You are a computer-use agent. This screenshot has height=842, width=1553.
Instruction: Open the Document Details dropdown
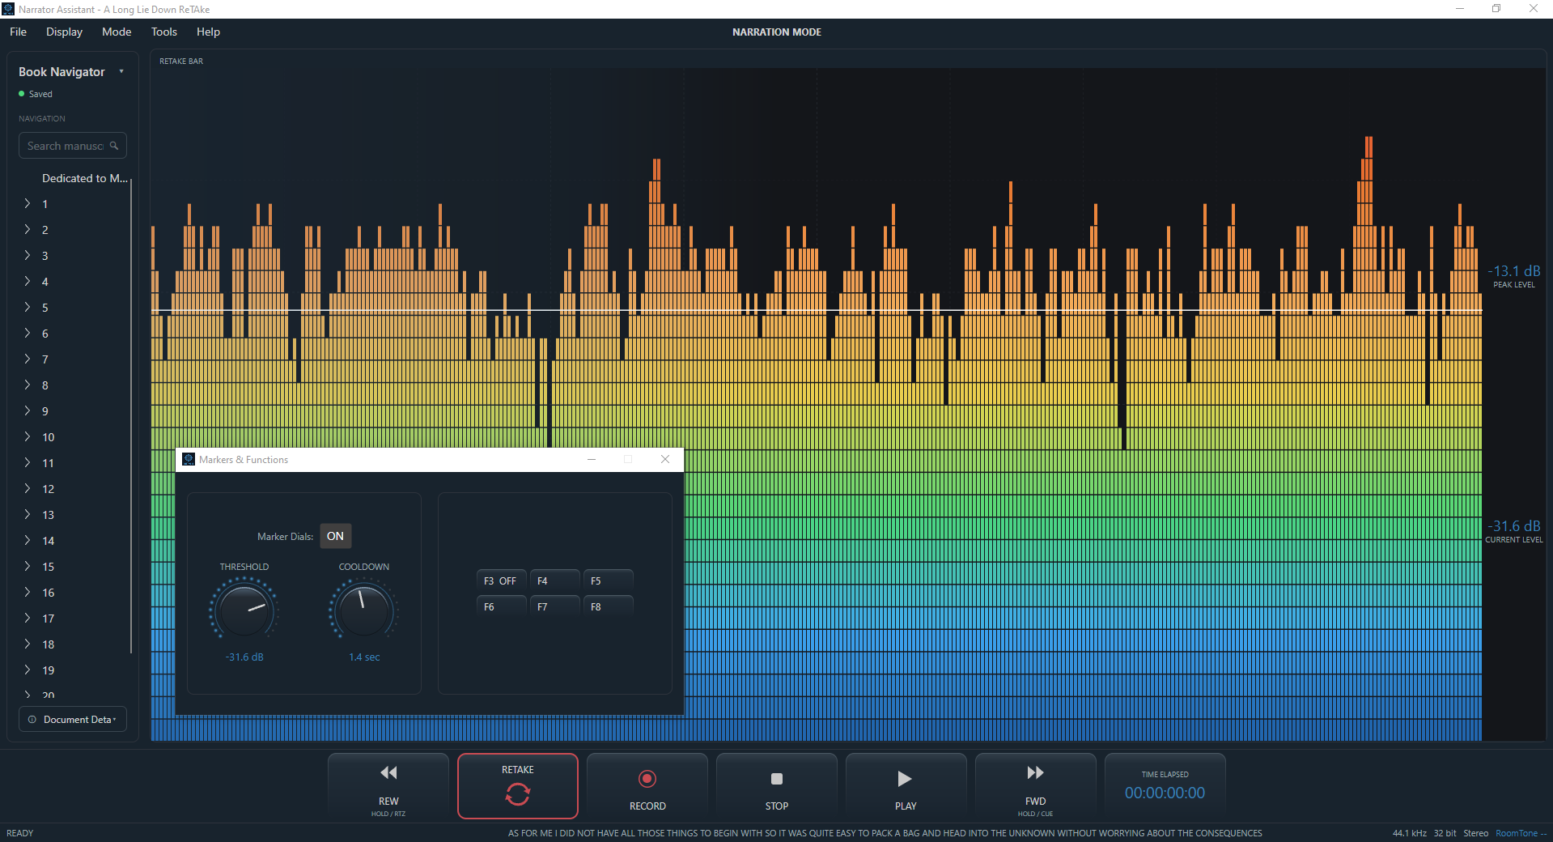click(x=73, y=719)
